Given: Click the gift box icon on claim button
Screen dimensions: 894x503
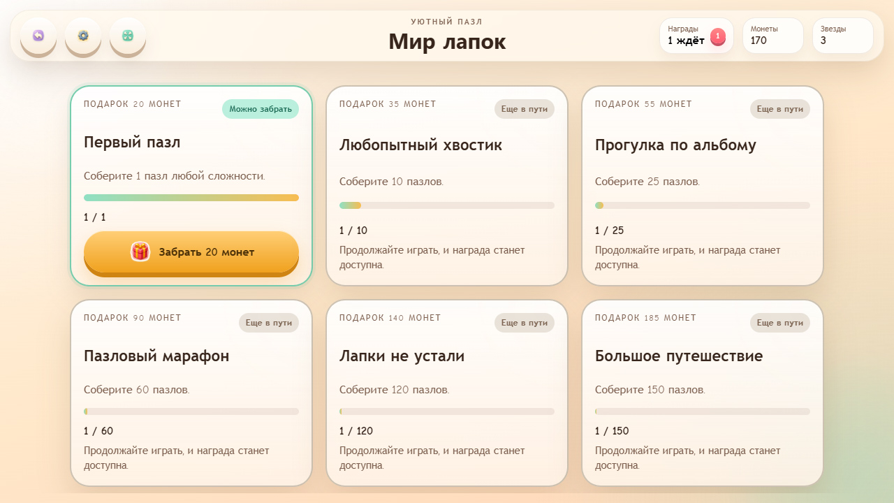Looking at the screenshot, I should [140, 251].
